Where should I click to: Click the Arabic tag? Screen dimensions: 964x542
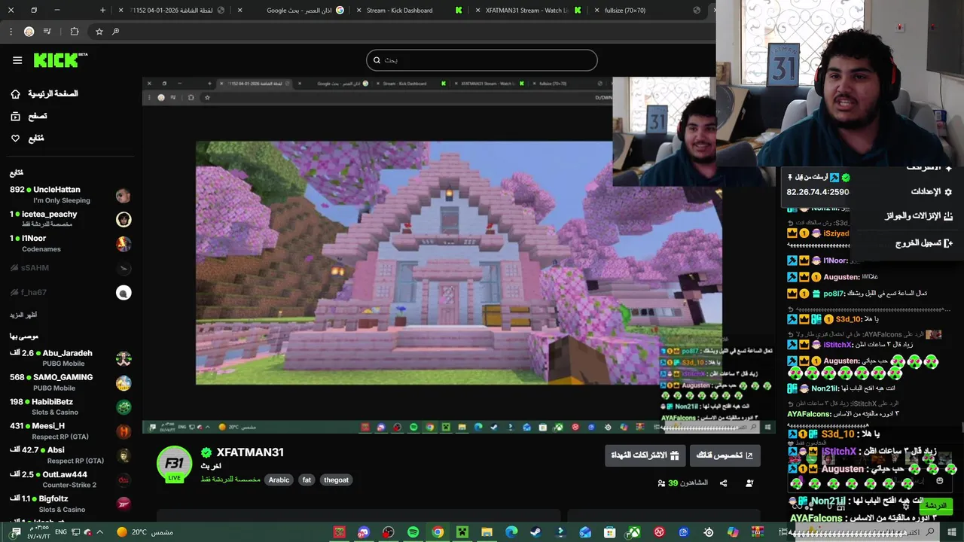pos(279,480)
